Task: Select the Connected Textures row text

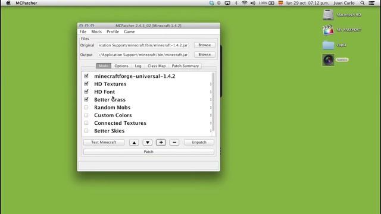Action: click(x=120, y=123)
